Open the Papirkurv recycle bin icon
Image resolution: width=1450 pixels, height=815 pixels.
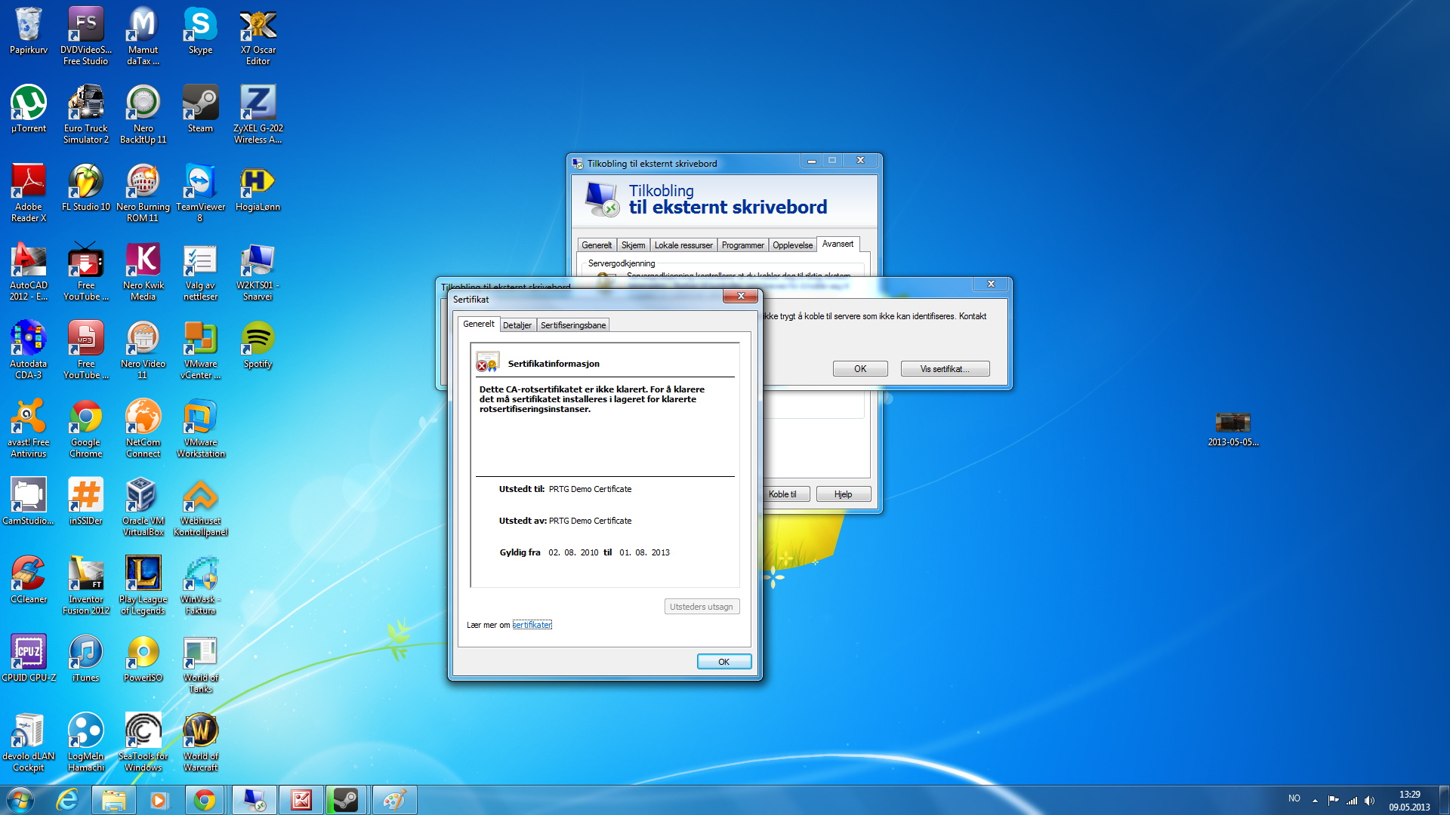[x=29, y=31]
